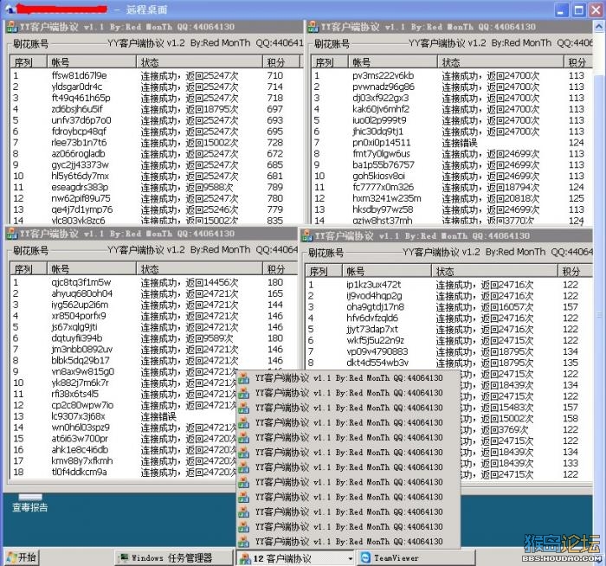
Task: Click status 返回16057次 in bottom-right window
Action: pyautogui.click(x=507, y=307)
